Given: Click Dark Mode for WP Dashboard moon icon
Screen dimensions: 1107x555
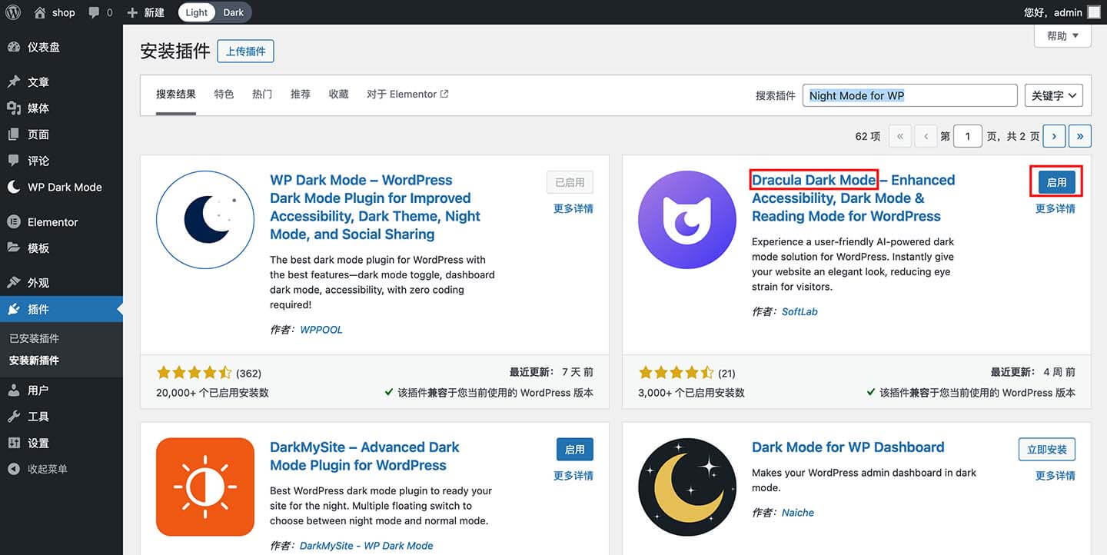Looking at the screenshot, I should tap(687, 487).
